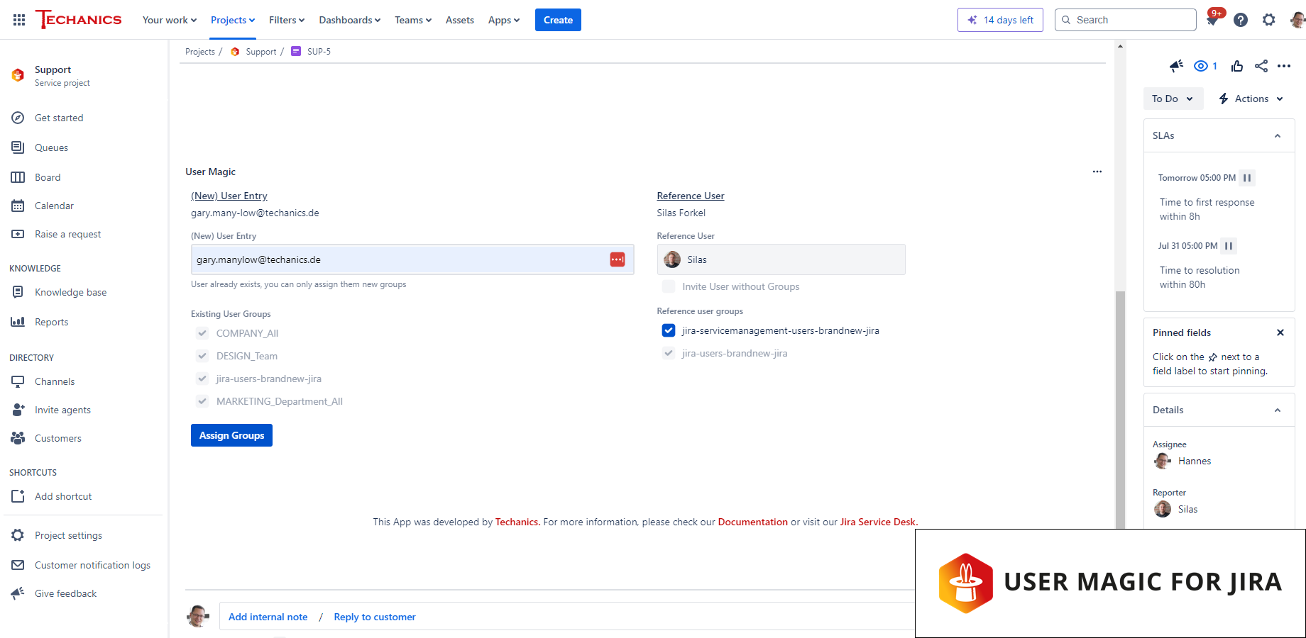
Task: Click the give feedback megaphone icon on the issue
Action: pyautogui.click(x=1176, y=66)
